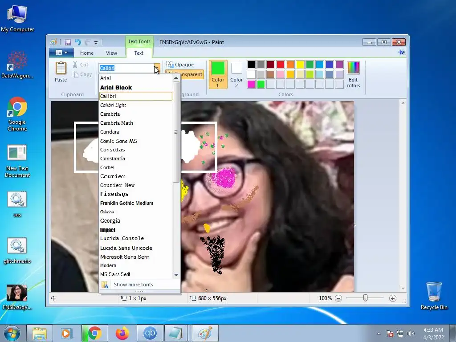Choose Transparent background option
Image resolution: width=456 pixels, height=342 pixels.
click(184, 74)
